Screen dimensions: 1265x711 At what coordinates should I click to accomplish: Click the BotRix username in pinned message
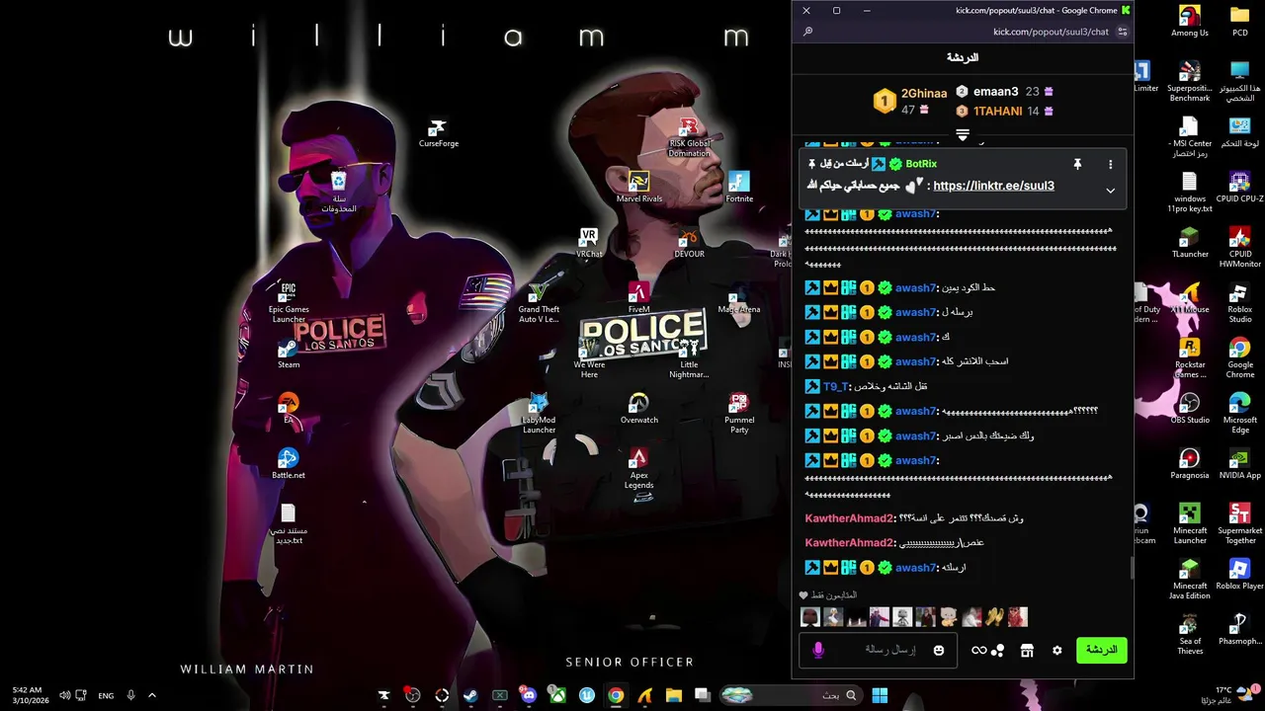(x=921, y=164)
